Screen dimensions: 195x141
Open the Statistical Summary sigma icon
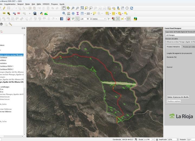tap(77, 13)
